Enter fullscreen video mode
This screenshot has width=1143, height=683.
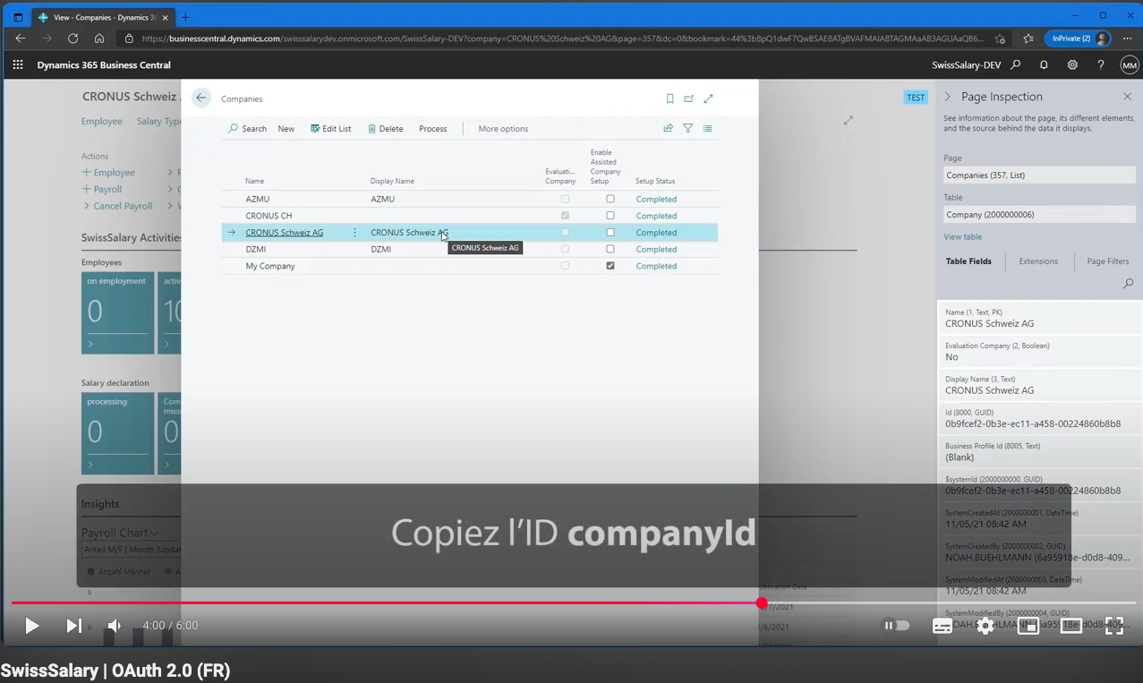[x=1114, y=626]
